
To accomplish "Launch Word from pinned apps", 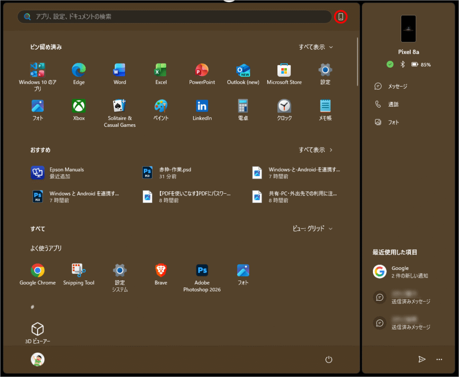I will [120, 70].
